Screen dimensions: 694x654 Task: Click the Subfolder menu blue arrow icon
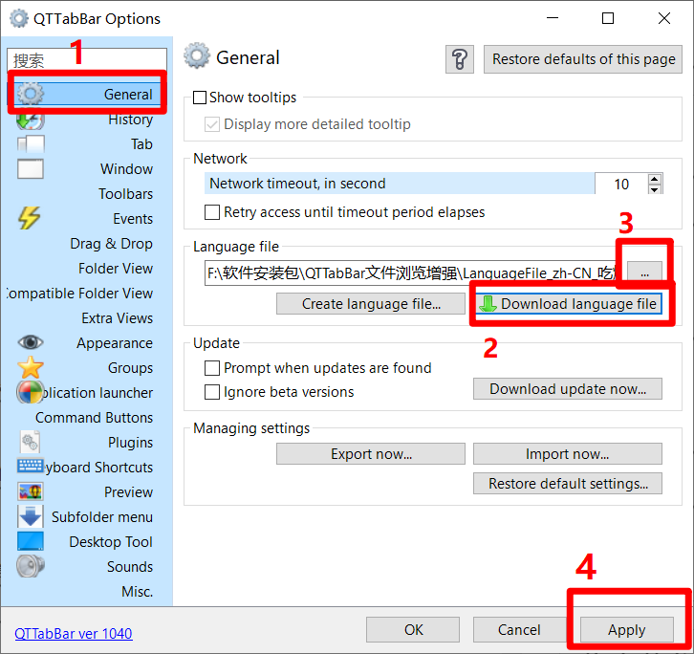tap(30, 516)
